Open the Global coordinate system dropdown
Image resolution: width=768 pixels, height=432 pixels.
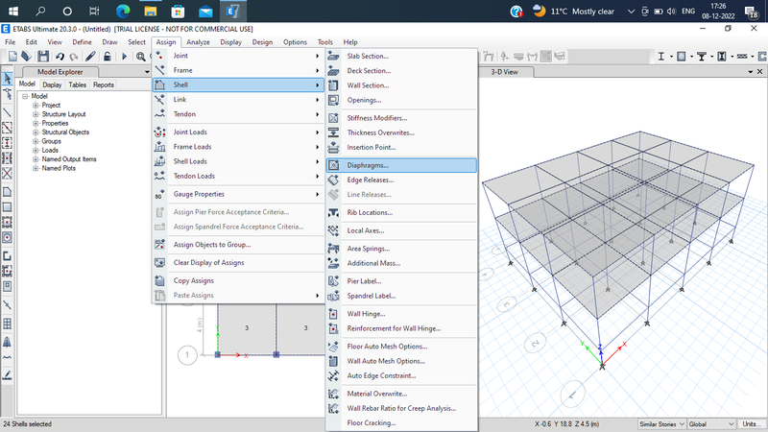(711, 424)
